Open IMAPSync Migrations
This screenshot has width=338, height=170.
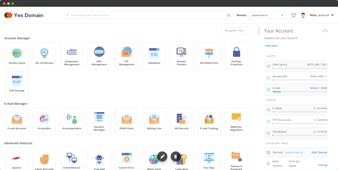tap(236, 121)
